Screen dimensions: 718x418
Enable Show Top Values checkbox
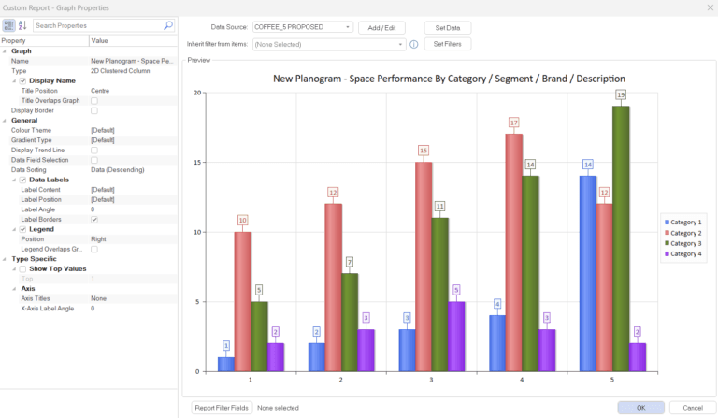click(22, 268)
